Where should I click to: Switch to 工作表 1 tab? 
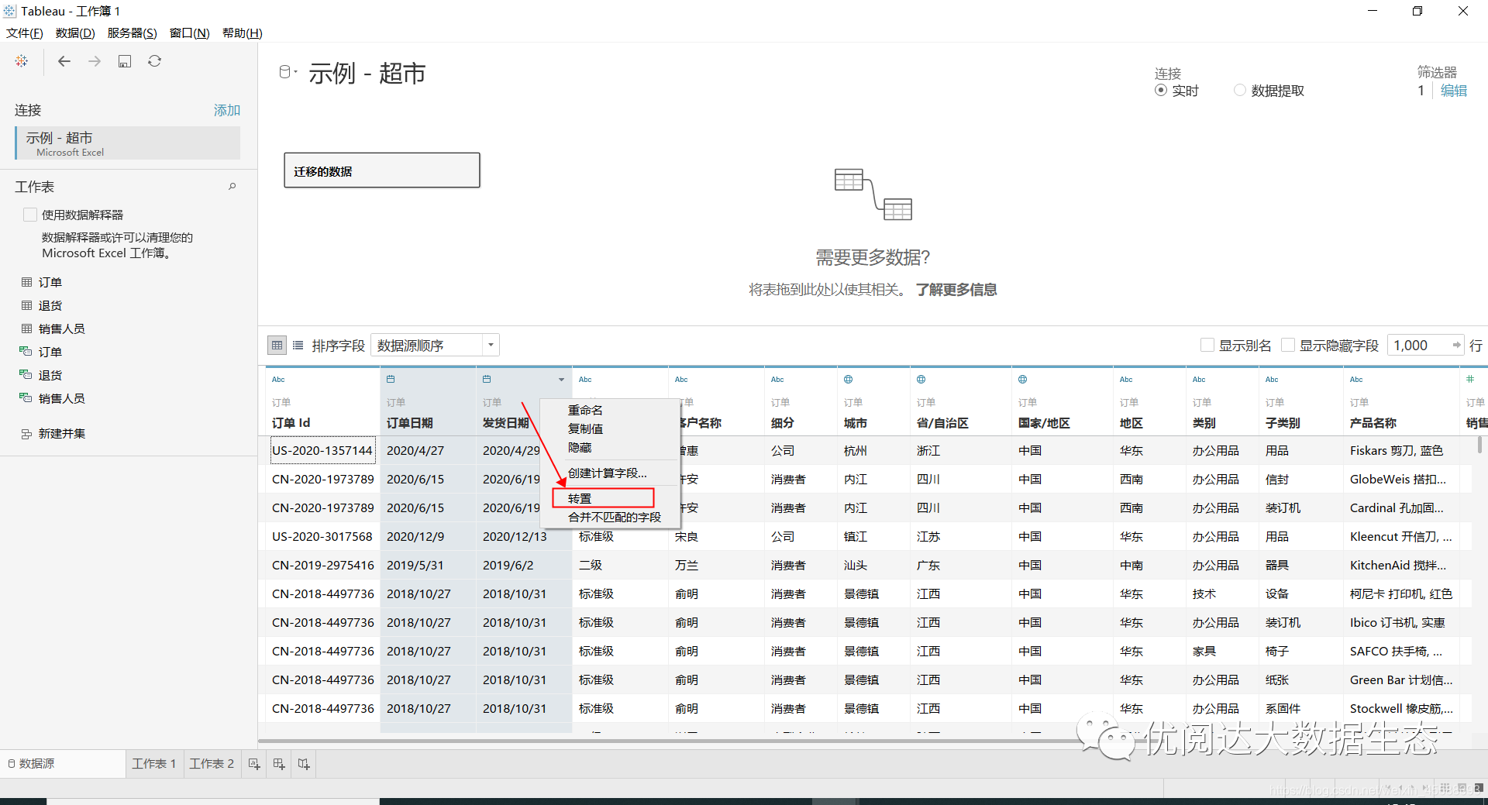coord(154,764)
